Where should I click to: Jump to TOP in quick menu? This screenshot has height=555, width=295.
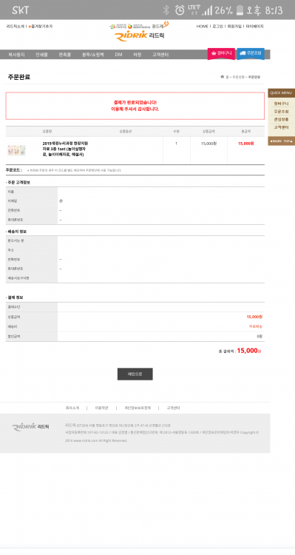288,141
